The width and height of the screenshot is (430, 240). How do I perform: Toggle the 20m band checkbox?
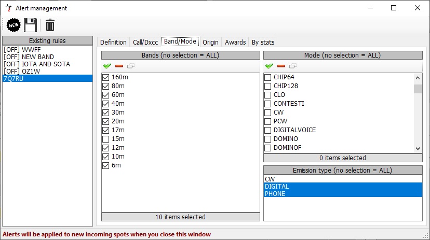(x=105, y=121)
